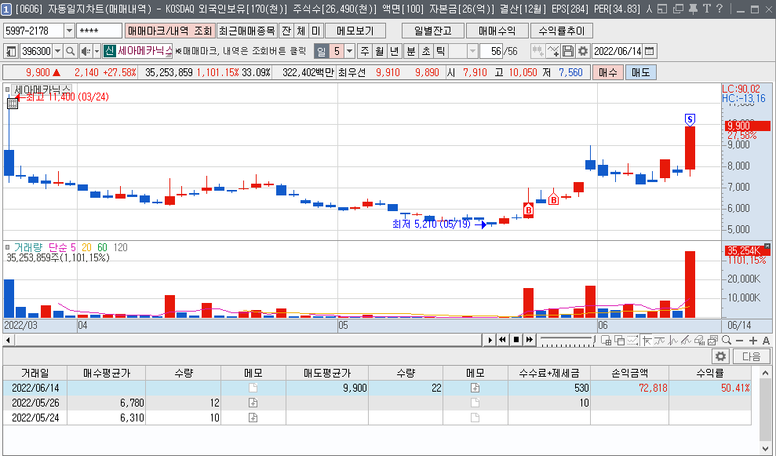Screen dimensions: 776x456
Task: Expand the disabled interval dropdown before 56
Action: point(472,51)
